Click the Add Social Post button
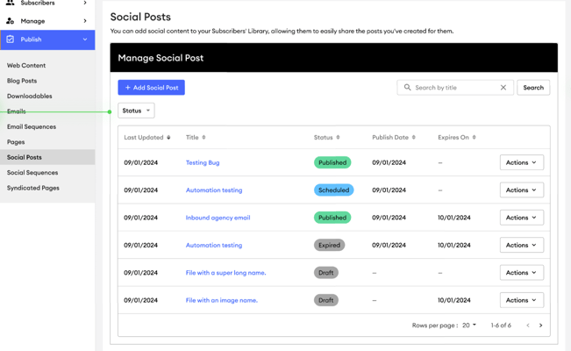 coord(151,88)
